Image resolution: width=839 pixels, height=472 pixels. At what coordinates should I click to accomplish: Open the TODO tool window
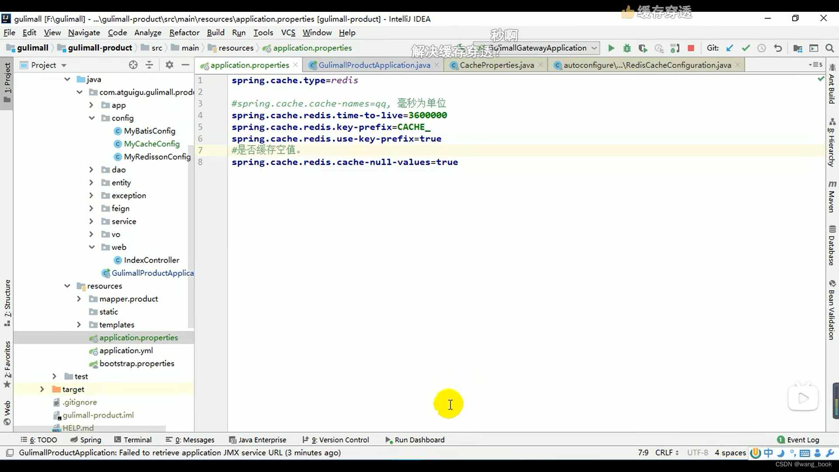39,440
